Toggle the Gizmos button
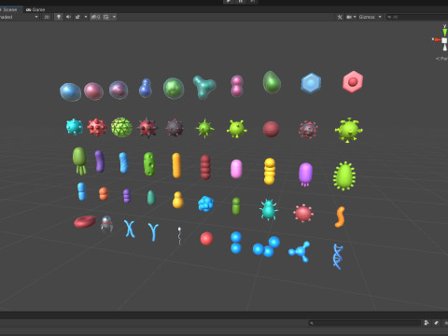This screenshot has height=336, width=448. coord(367,17)
